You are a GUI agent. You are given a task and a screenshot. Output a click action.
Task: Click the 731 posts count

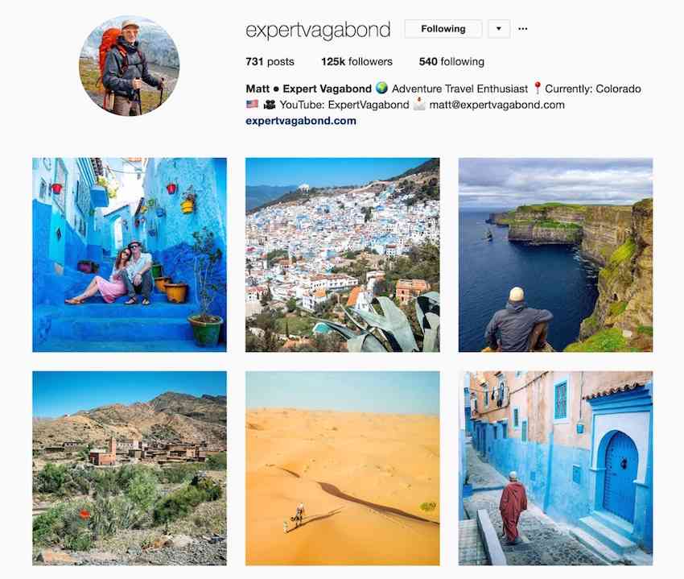pyautogui.click(x=270, y=61)
